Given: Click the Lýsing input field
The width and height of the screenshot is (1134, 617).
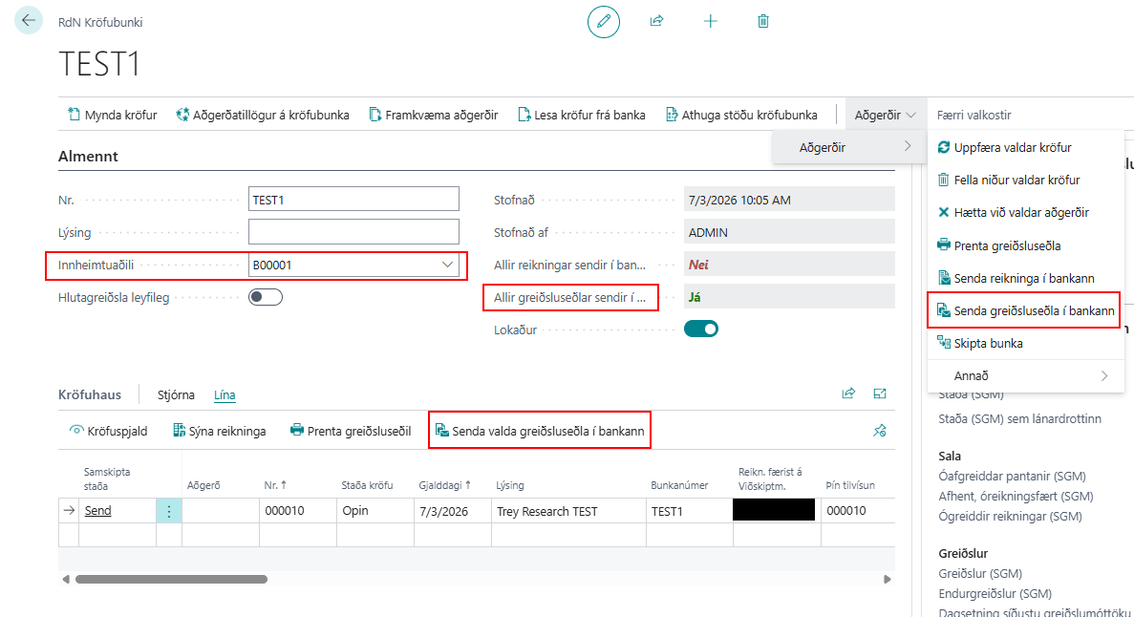Looking at the screenshot, I should pos(353,232).
